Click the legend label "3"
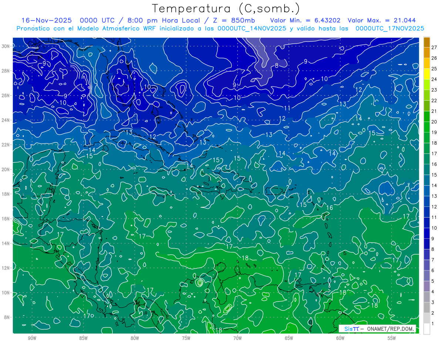This screenshot has height=343, width=444. [433, 302]
